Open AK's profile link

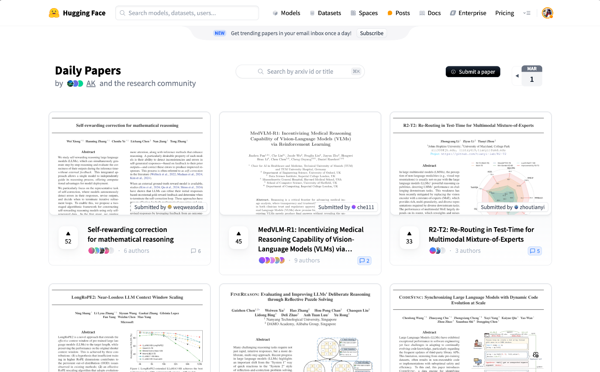click(x=91, y=84)
